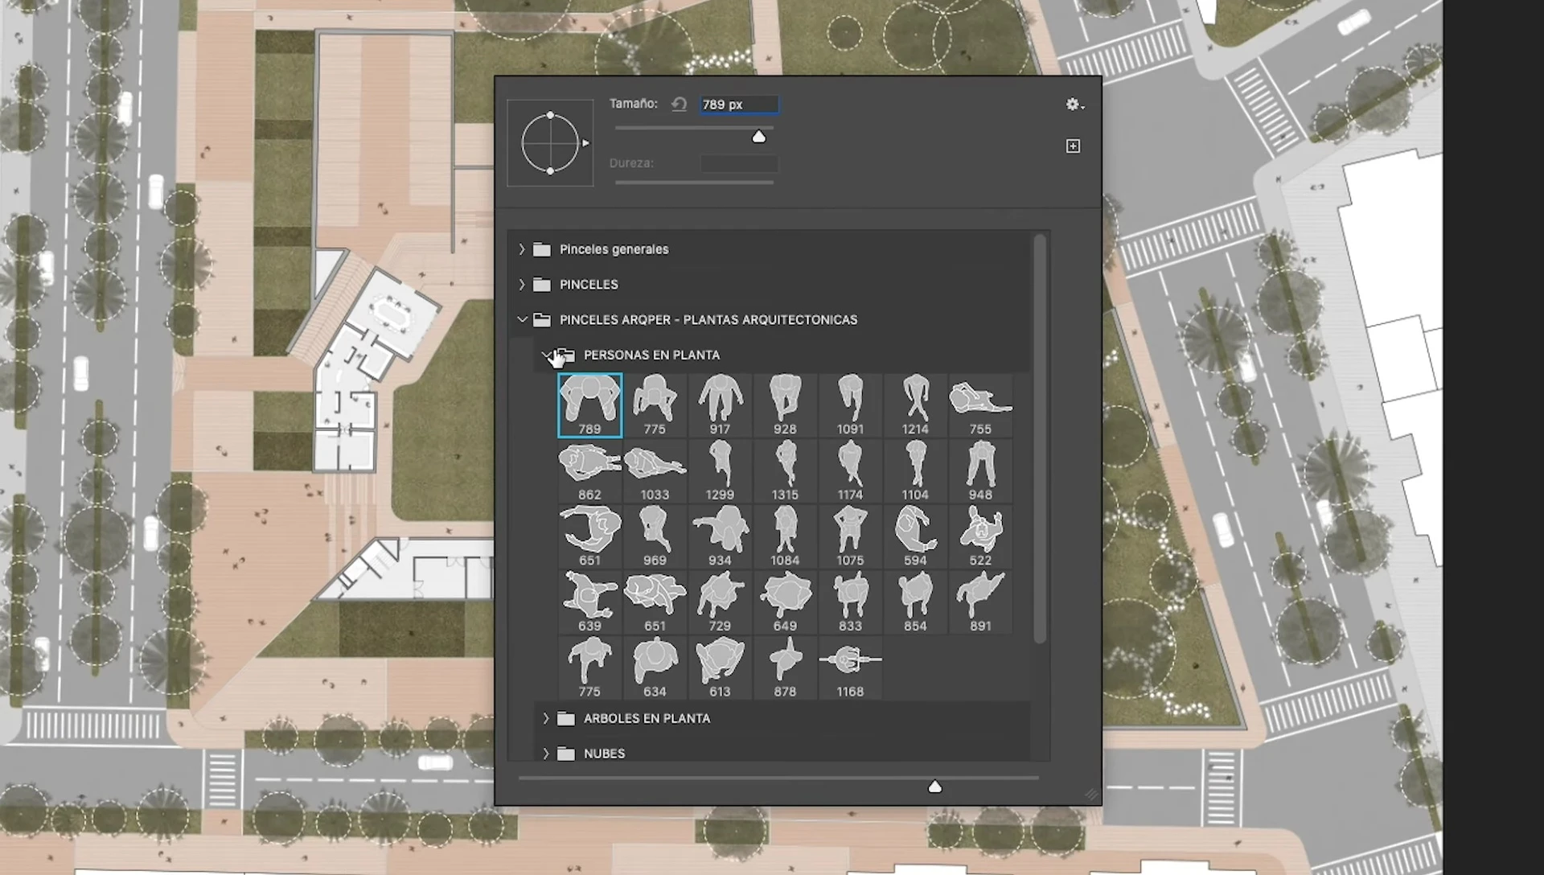Select the person brush labeled 948
The height and width of the screenshot is (875, 1544).
(980, 471)
